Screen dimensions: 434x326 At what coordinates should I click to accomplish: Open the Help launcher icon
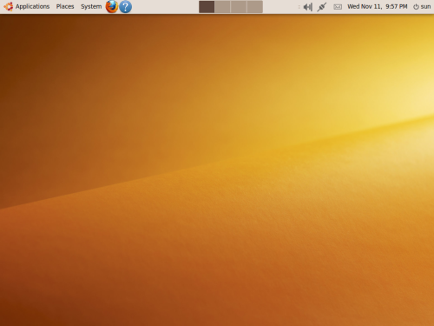(125, 7)
